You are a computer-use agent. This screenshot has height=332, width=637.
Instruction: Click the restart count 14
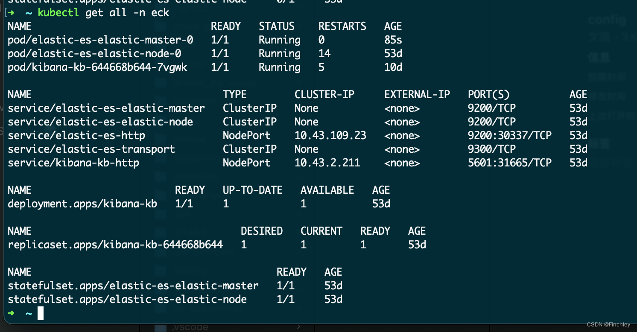324,54
